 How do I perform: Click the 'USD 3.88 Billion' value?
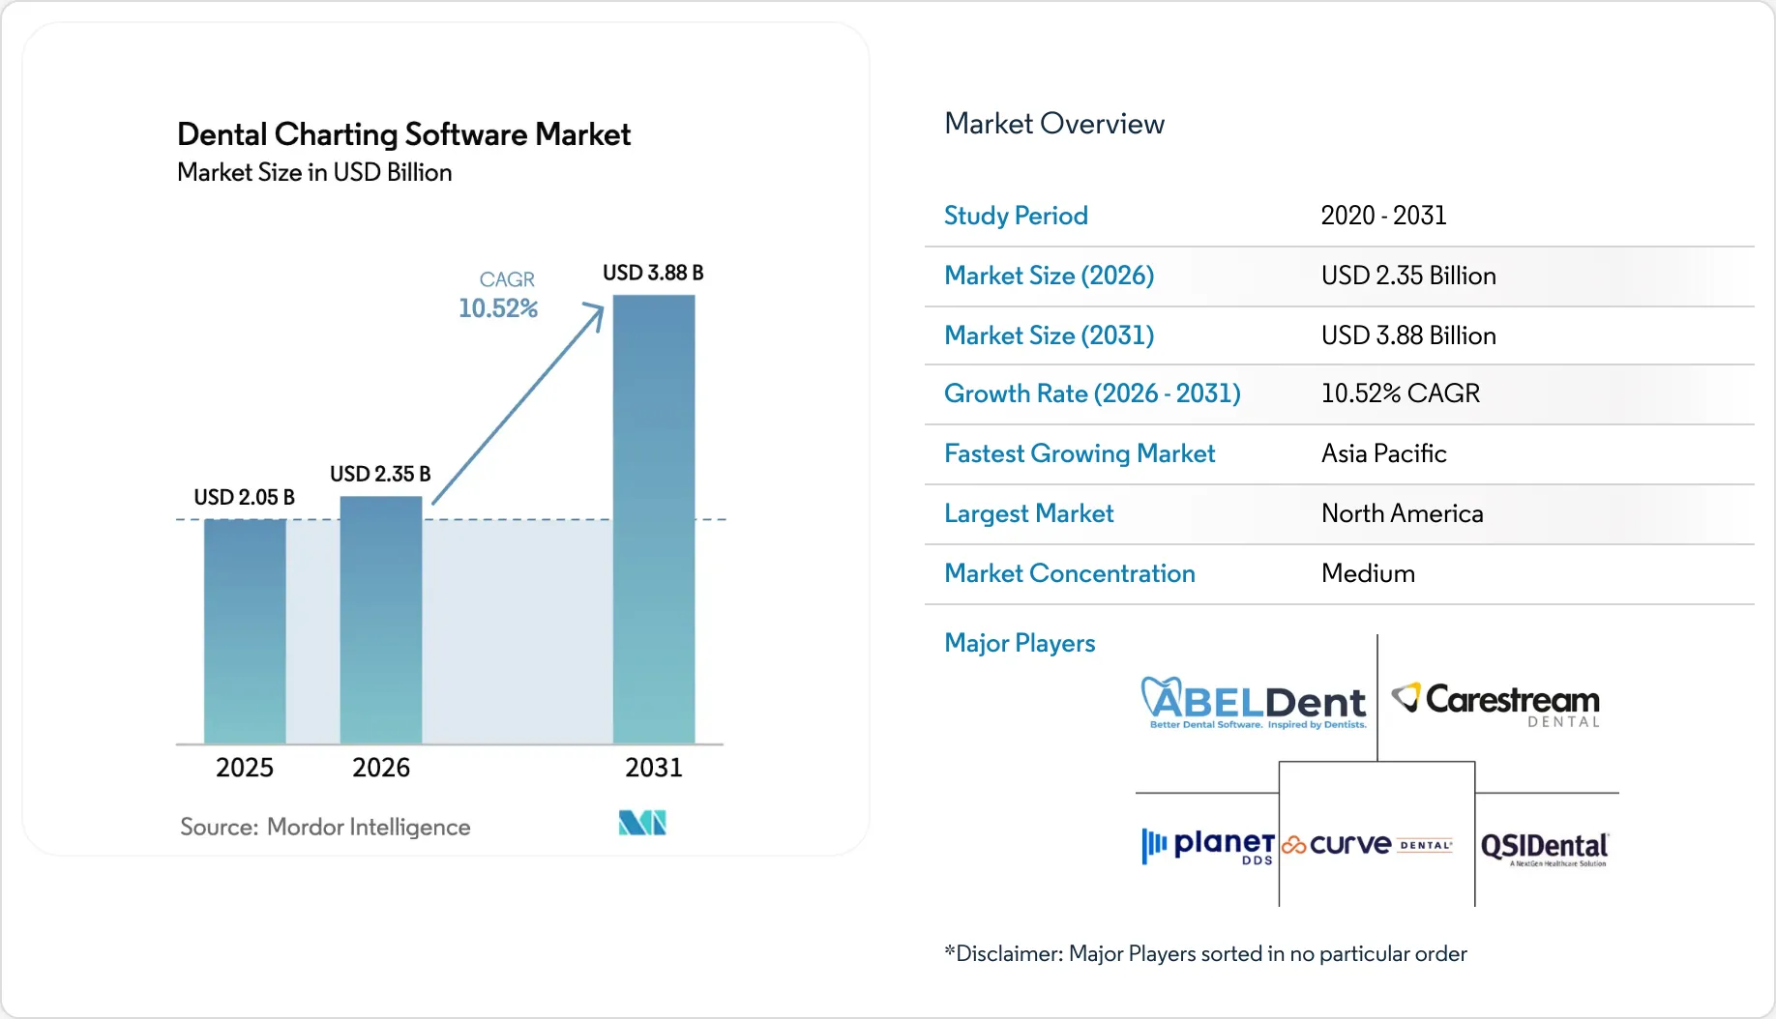[x=1408, y=335]
